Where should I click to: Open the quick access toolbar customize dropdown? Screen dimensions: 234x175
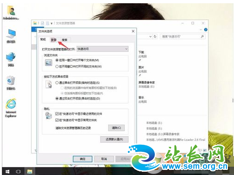(x=51, y=24)
